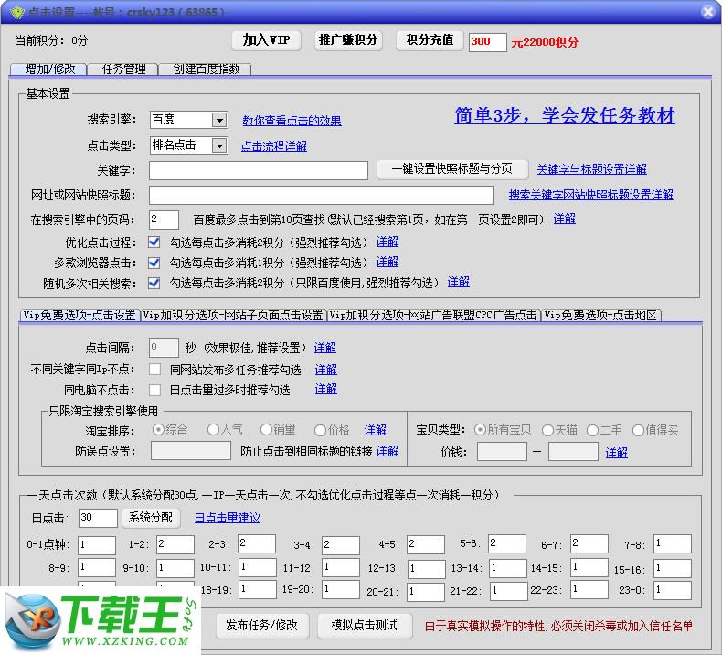
Task: Click the 系统分配 button
Action: click(x=151, y=518)
